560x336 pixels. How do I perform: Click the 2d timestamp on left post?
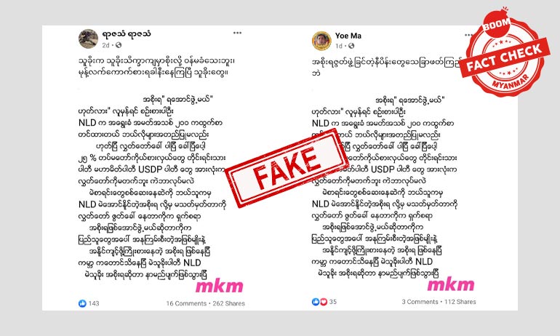pyautogui.click(x=105, y=45)
